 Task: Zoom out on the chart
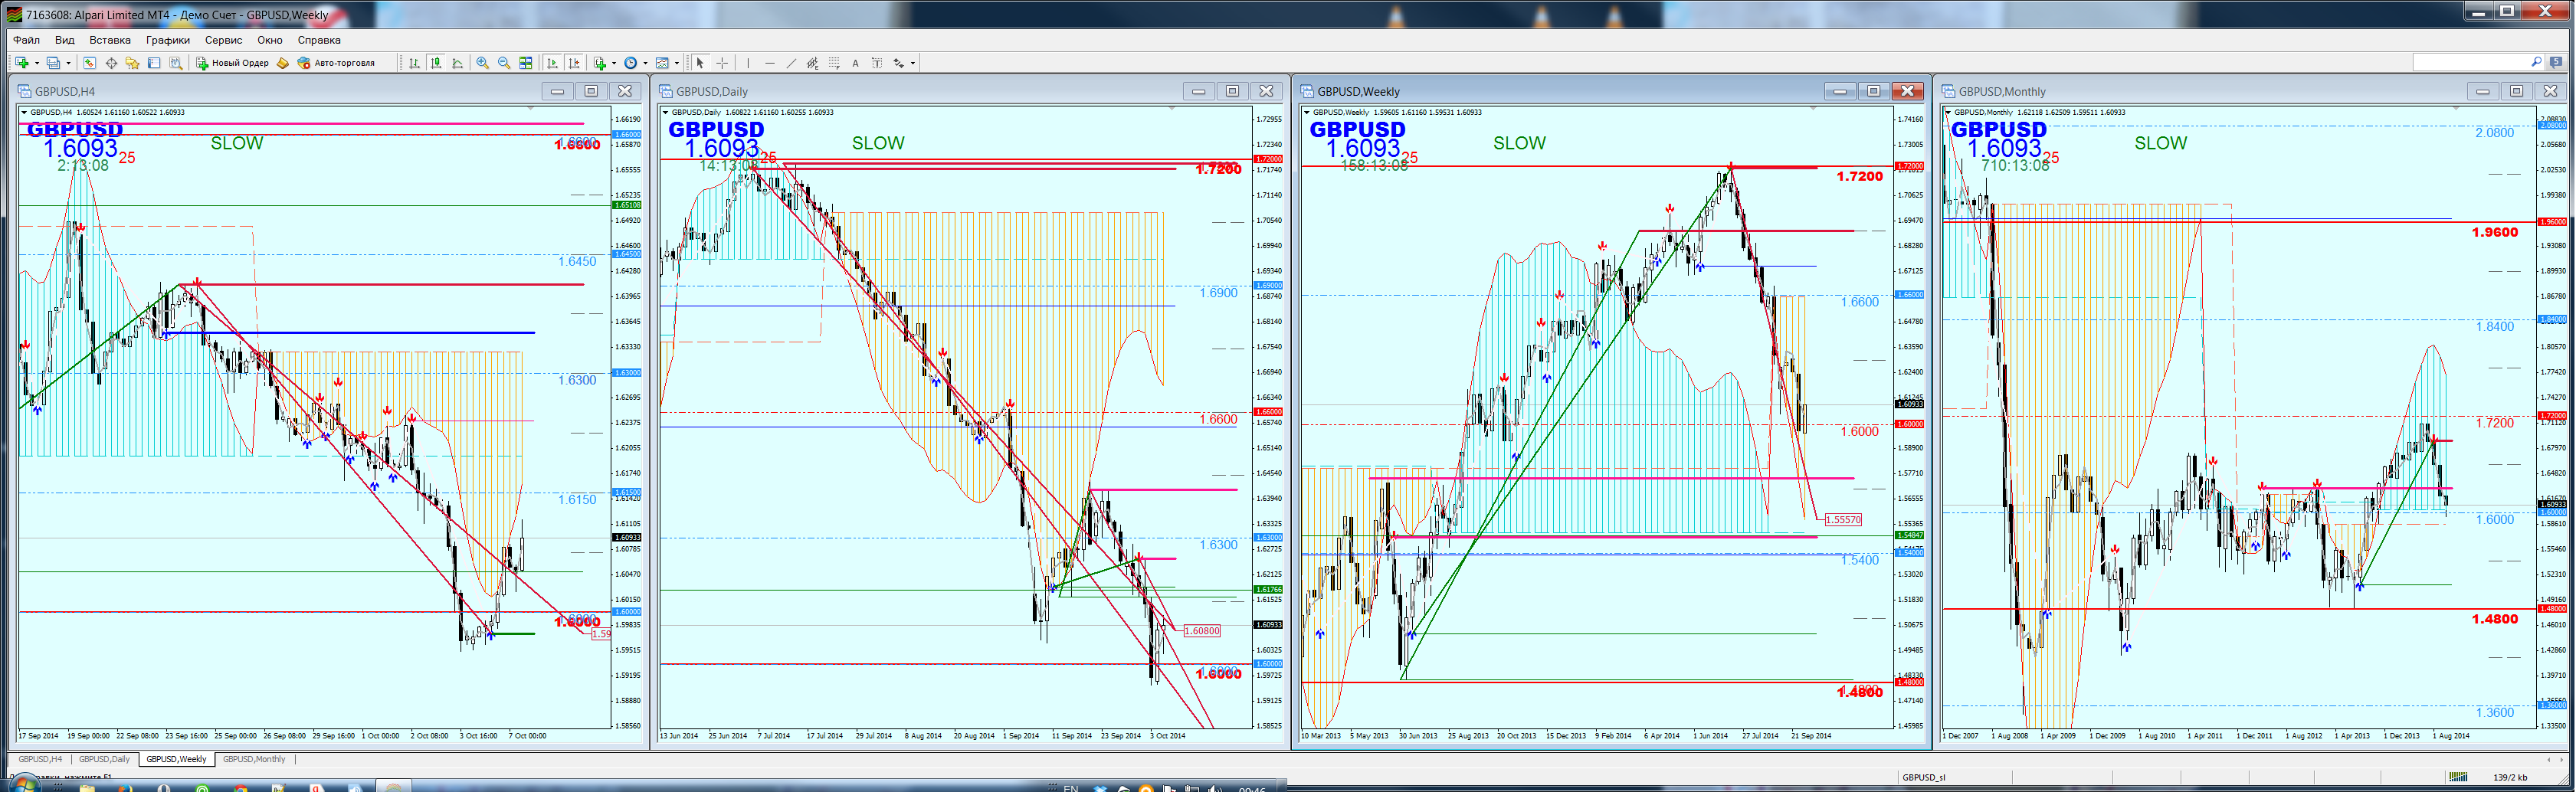click(504, 63)
